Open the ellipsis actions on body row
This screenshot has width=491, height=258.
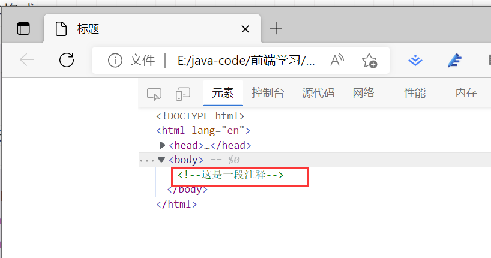[x=146, y=161]
